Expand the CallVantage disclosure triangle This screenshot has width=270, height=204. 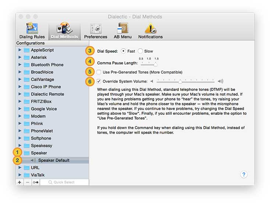[x=20, y=79]
